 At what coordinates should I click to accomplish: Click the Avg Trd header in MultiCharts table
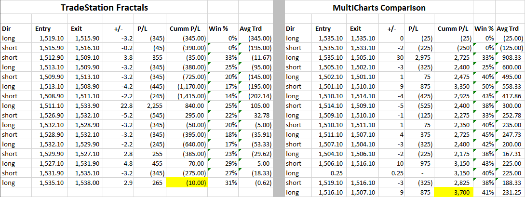[x=510, y=29]
